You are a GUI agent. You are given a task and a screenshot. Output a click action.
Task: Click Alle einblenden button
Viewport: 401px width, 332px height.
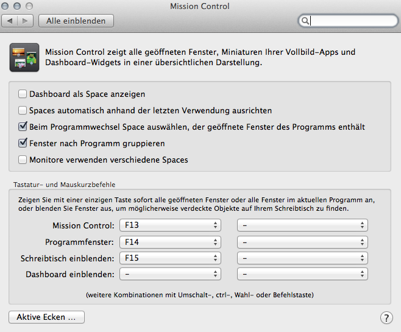click(x=76, y=21)
